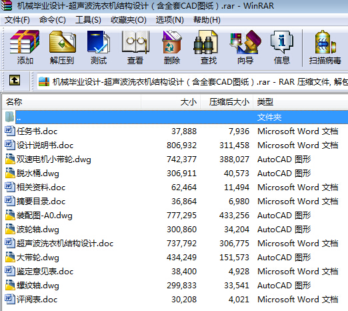Select file 大带轮.dwg
The image size is (348, 311).
38,258
